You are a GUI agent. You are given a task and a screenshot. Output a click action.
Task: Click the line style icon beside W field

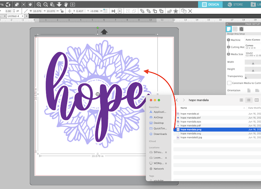click(26, 11)
